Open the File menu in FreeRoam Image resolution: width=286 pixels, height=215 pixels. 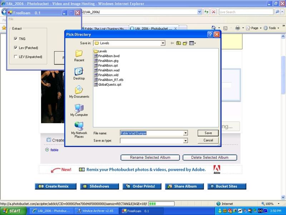(x=11, y=19)
